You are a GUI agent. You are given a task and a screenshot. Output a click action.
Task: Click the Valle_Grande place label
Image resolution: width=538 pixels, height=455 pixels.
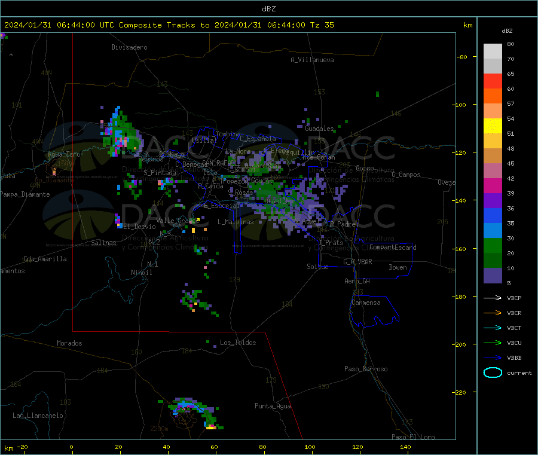[178, 220]
